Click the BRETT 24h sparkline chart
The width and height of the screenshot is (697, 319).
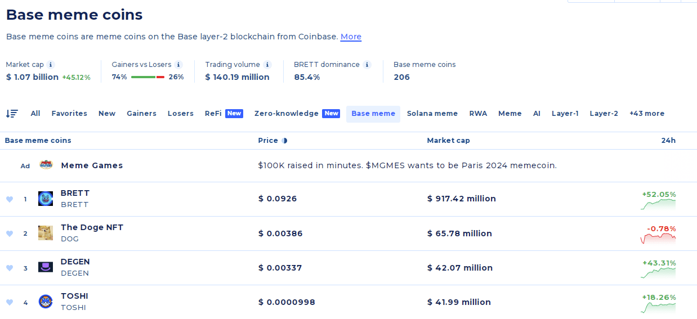coord(658,204)
